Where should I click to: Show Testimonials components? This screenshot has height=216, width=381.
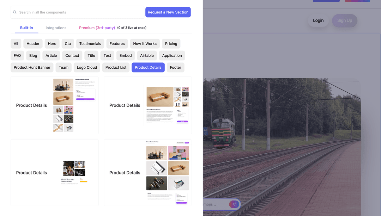pyautogui.click(x=90, y=44)
